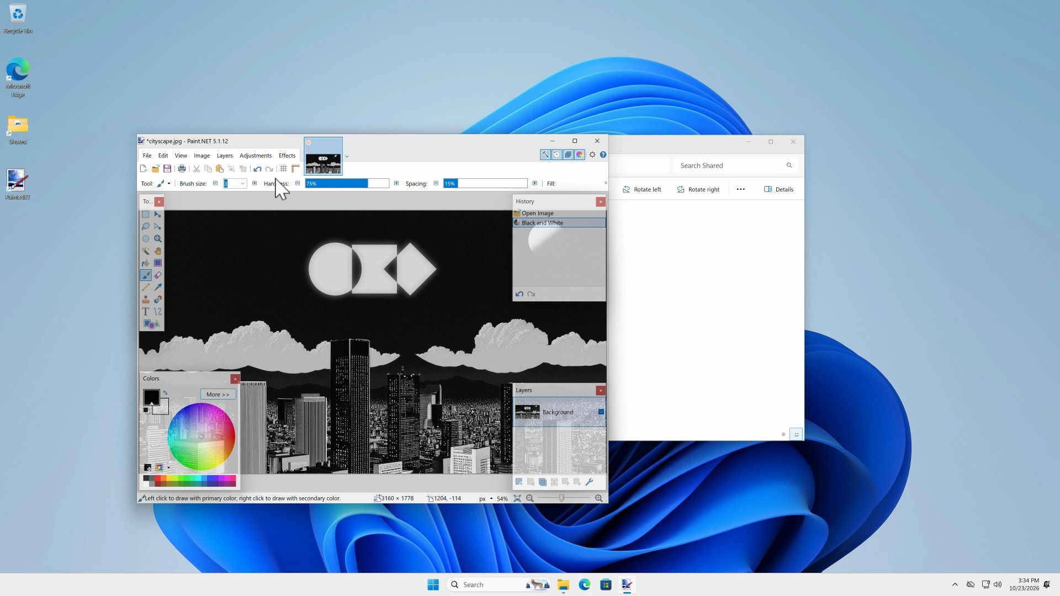Open the px units dropdown in status bar
The height and width of the screenshot is (596, 1060).
(486, 498)
